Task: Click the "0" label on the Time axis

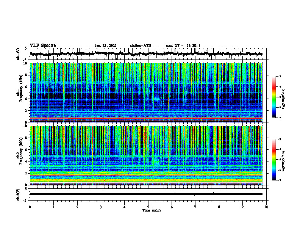Action: point(30,207)
